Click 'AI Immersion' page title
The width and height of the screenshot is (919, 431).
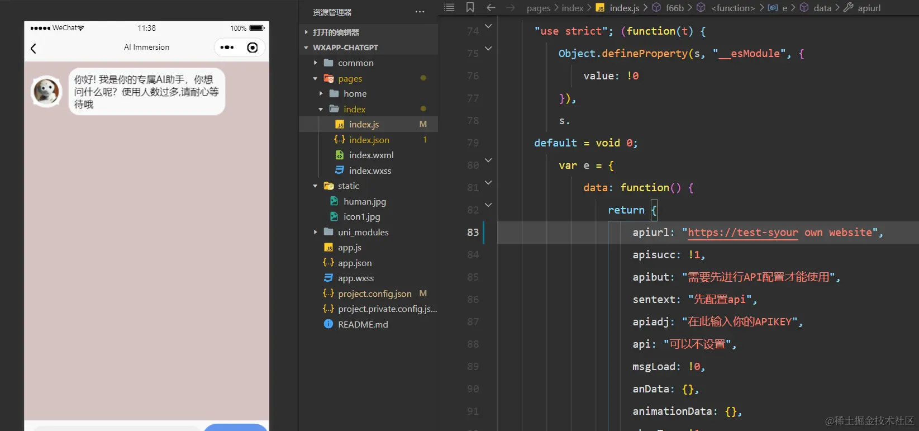pos(146,48)
